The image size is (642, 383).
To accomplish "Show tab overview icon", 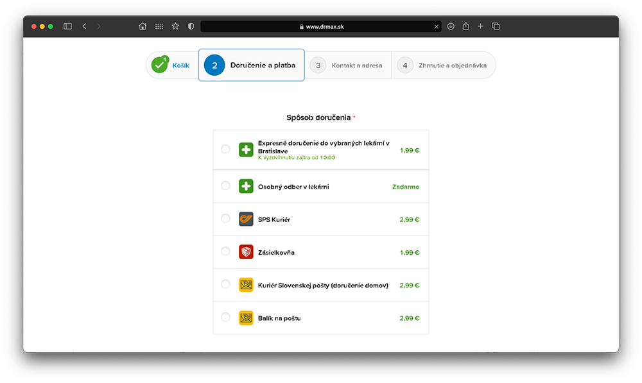I will tap(496, 26).
